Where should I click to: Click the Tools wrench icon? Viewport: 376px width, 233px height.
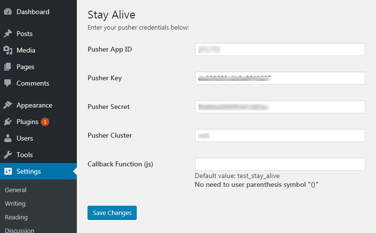point(8,155)
